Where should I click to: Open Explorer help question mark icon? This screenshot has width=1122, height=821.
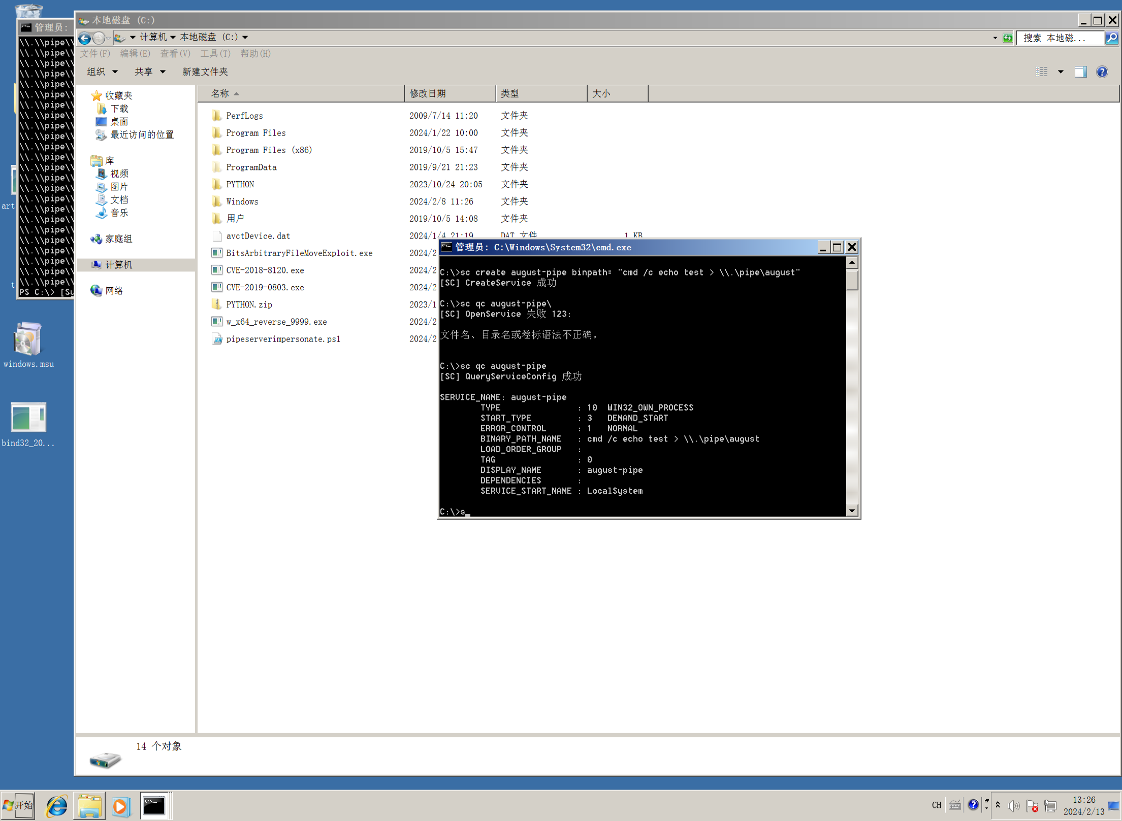(x=1102, y=72)
